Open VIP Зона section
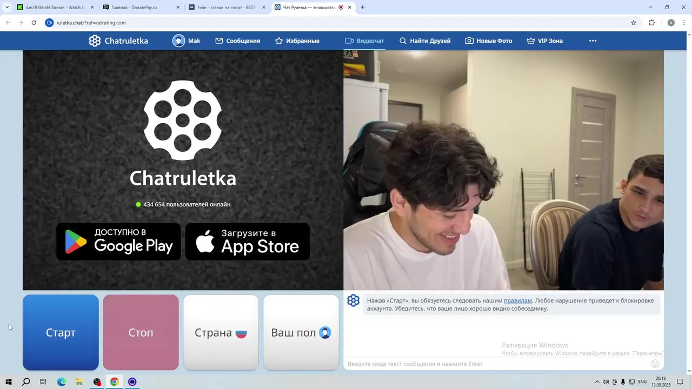This screenshot has width=692, height=389. coord(544,41)
